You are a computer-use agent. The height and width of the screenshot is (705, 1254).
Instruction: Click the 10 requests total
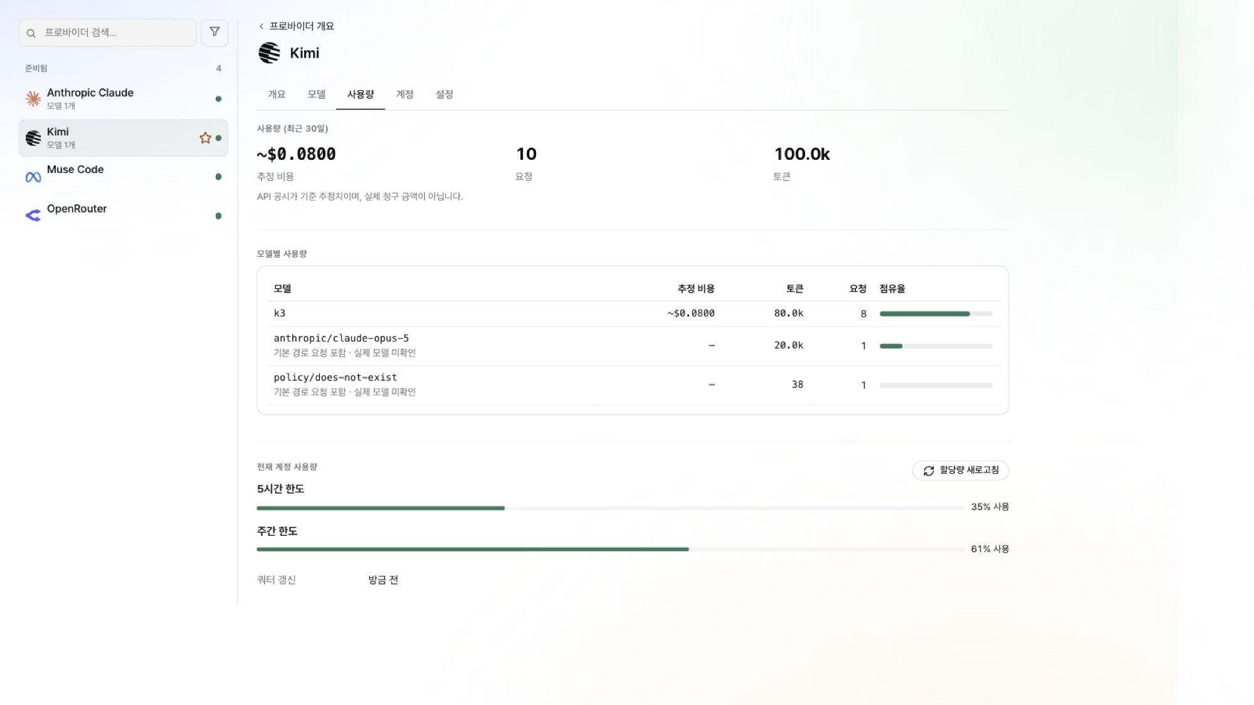(526, 154)
